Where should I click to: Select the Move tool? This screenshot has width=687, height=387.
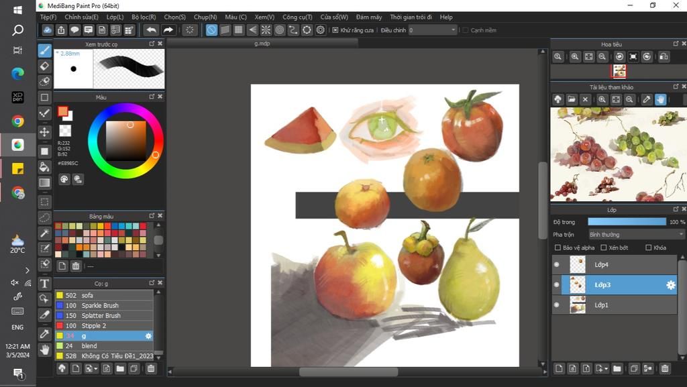[x=45, y=131]
